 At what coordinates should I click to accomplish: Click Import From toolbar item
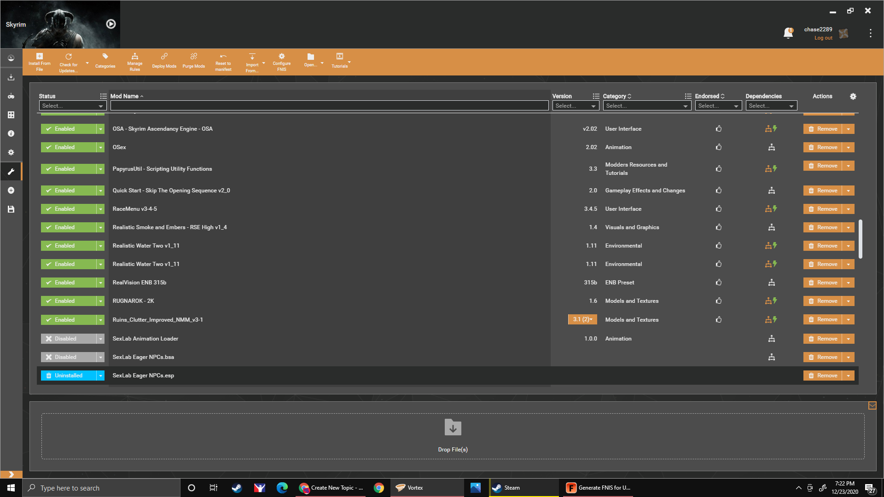coord(252,63)
